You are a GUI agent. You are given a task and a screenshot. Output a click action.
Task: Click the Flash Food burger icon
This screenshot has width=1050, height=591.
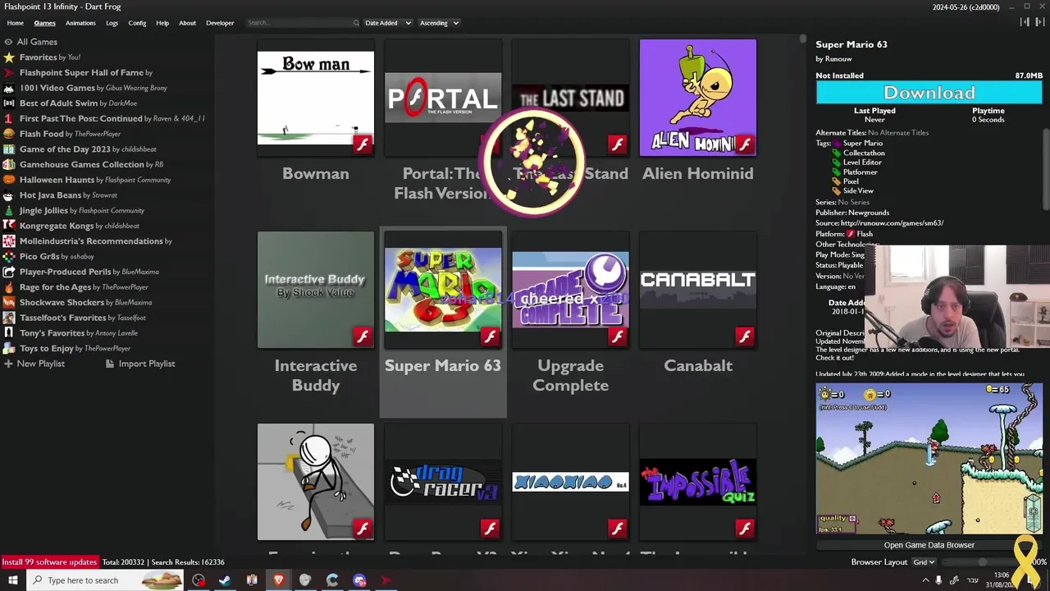click(x=8, y=134)
